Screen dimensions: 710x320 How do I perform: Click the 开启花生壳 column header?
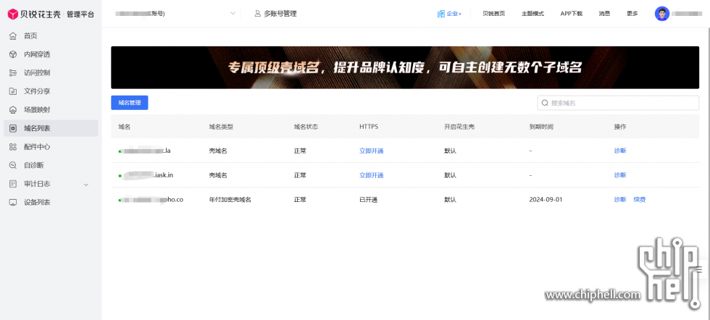[459, 127]
